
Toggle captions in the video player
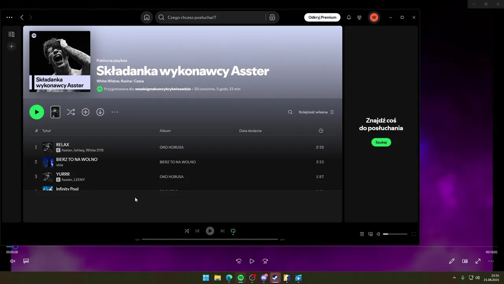(x=26, y=261)
